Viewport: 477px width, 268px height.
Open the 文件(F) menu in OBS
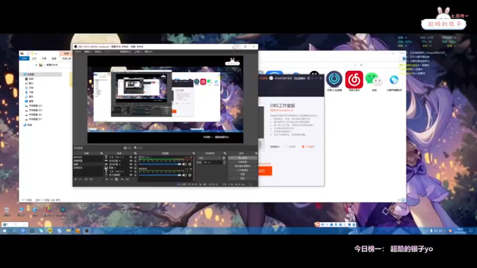[x=78, y=52]
